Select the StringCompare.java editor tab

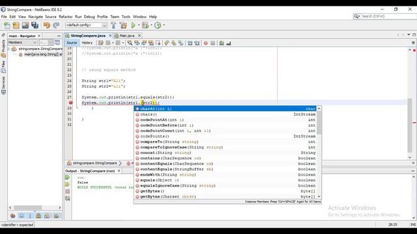(x=88, y=36)
